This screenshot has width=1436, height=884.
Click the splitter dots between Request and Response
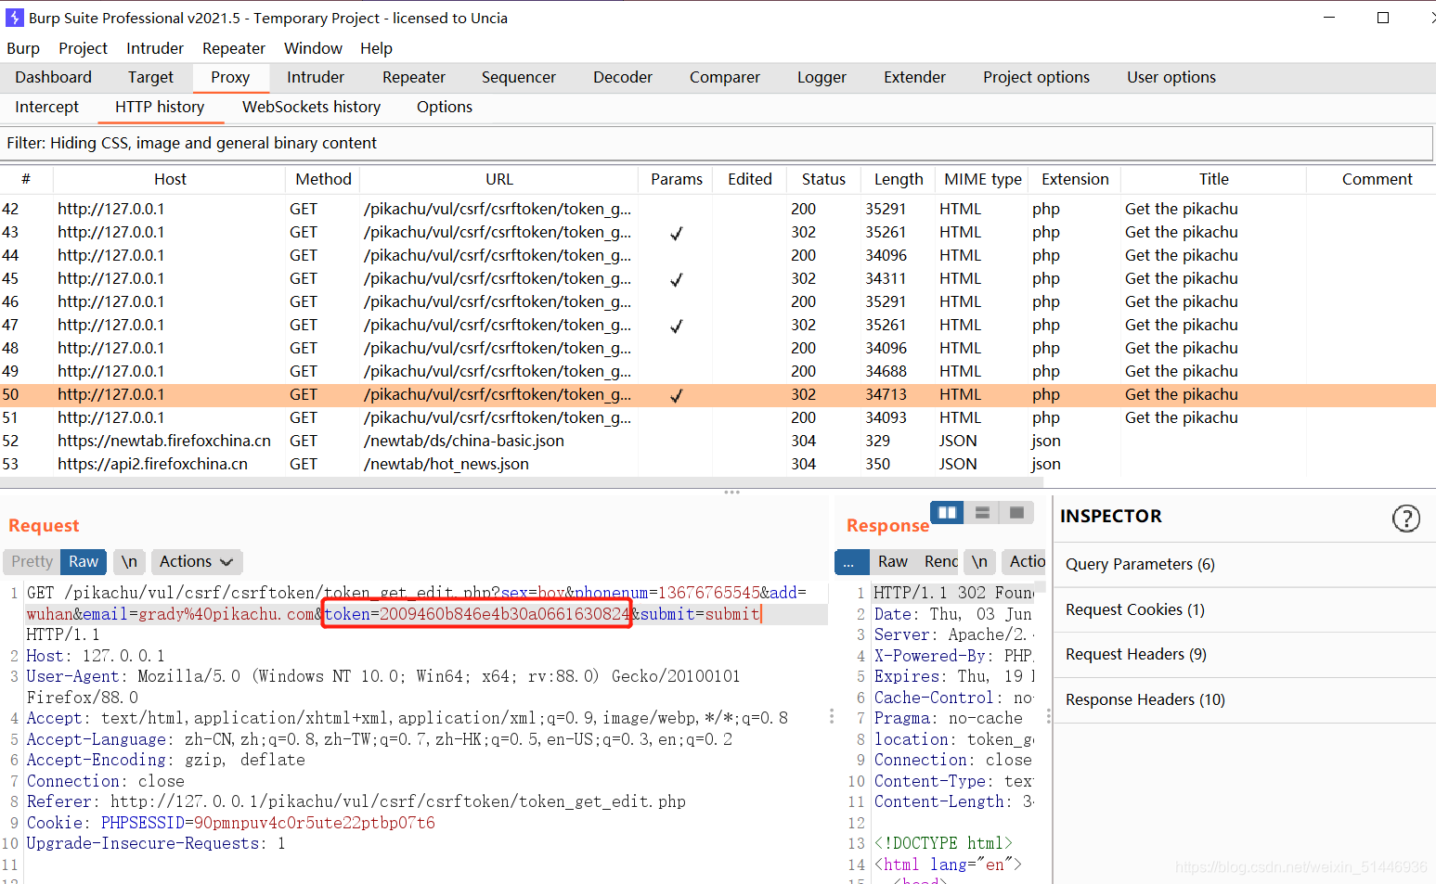click(832, 716)
